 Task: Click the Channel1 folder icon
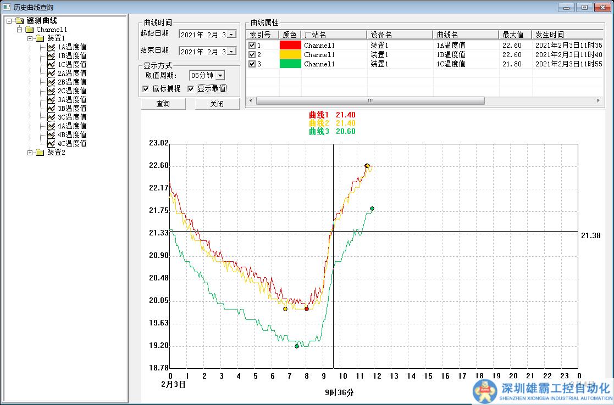click(30, 30)
